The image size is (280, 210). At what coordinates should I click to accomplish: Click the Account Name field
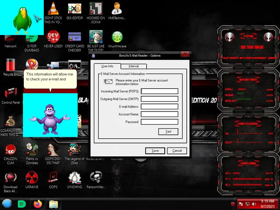(x=159, y=114)
